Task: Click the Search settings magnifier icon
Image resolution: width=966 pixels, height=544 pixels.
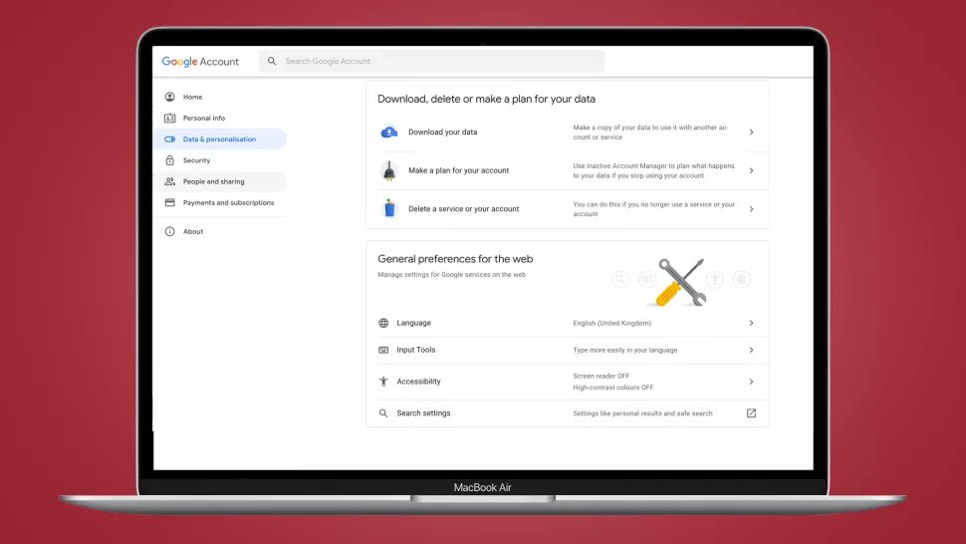Action: pyautogui.click(x=383, y=413)
